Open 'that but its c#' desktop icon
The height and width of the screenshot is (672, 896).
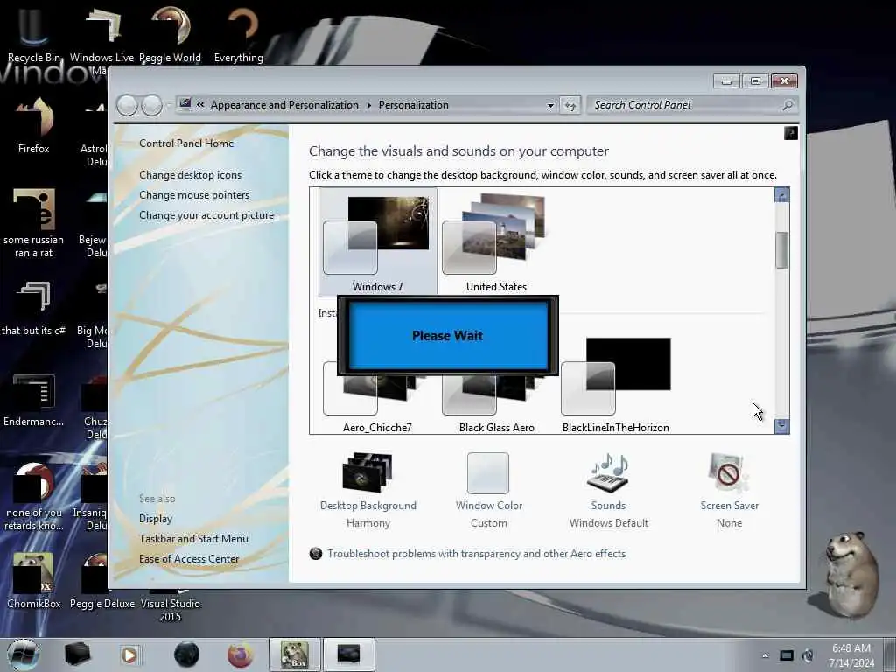34,309
